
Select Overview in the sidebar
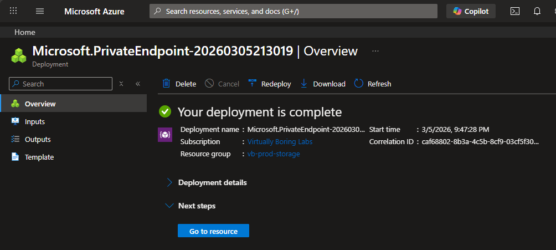point(74,104)
